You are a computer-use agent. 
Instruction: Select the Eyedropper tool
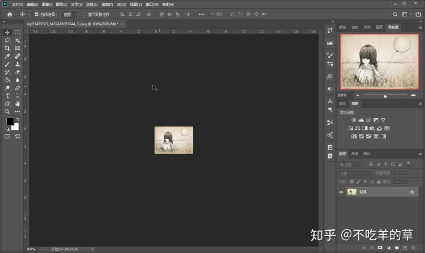click(x=7, y=56)
